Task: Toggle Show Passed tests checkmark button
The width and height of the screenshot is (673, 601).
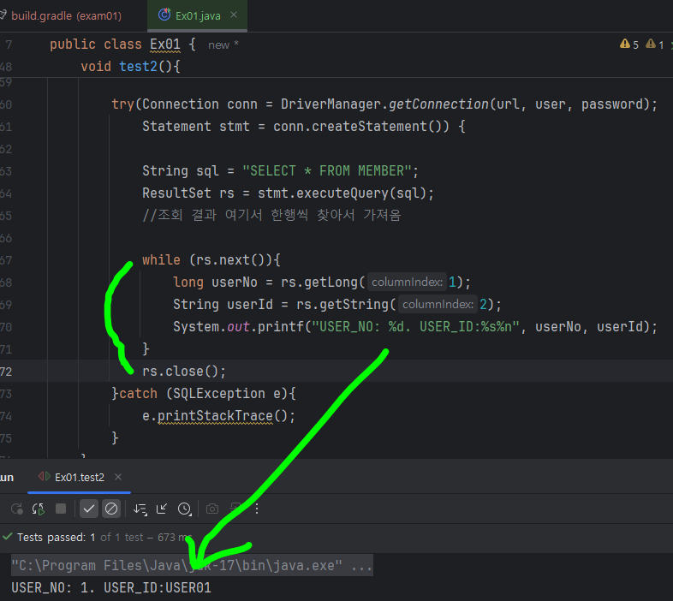Action: pyautogui.click(x=89, y=509)
